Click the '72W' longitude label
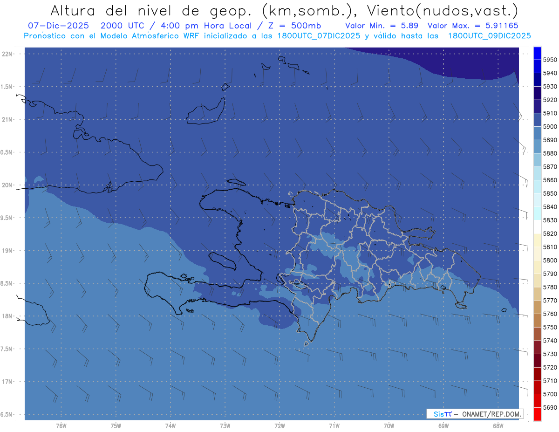 point(279,426)
